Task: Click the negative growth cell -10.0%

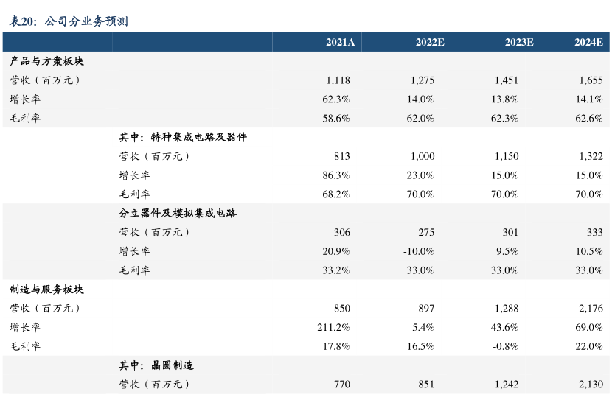Action: tap(419, 251)
